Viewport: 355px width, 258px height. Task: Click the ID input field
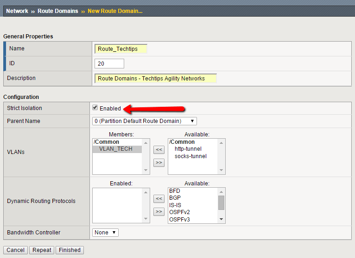click(x=109, y=64)
